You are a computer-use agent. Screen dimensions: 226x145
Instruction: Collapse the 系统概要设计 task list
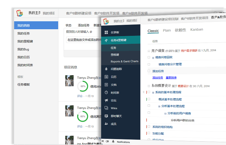point(149,86)
